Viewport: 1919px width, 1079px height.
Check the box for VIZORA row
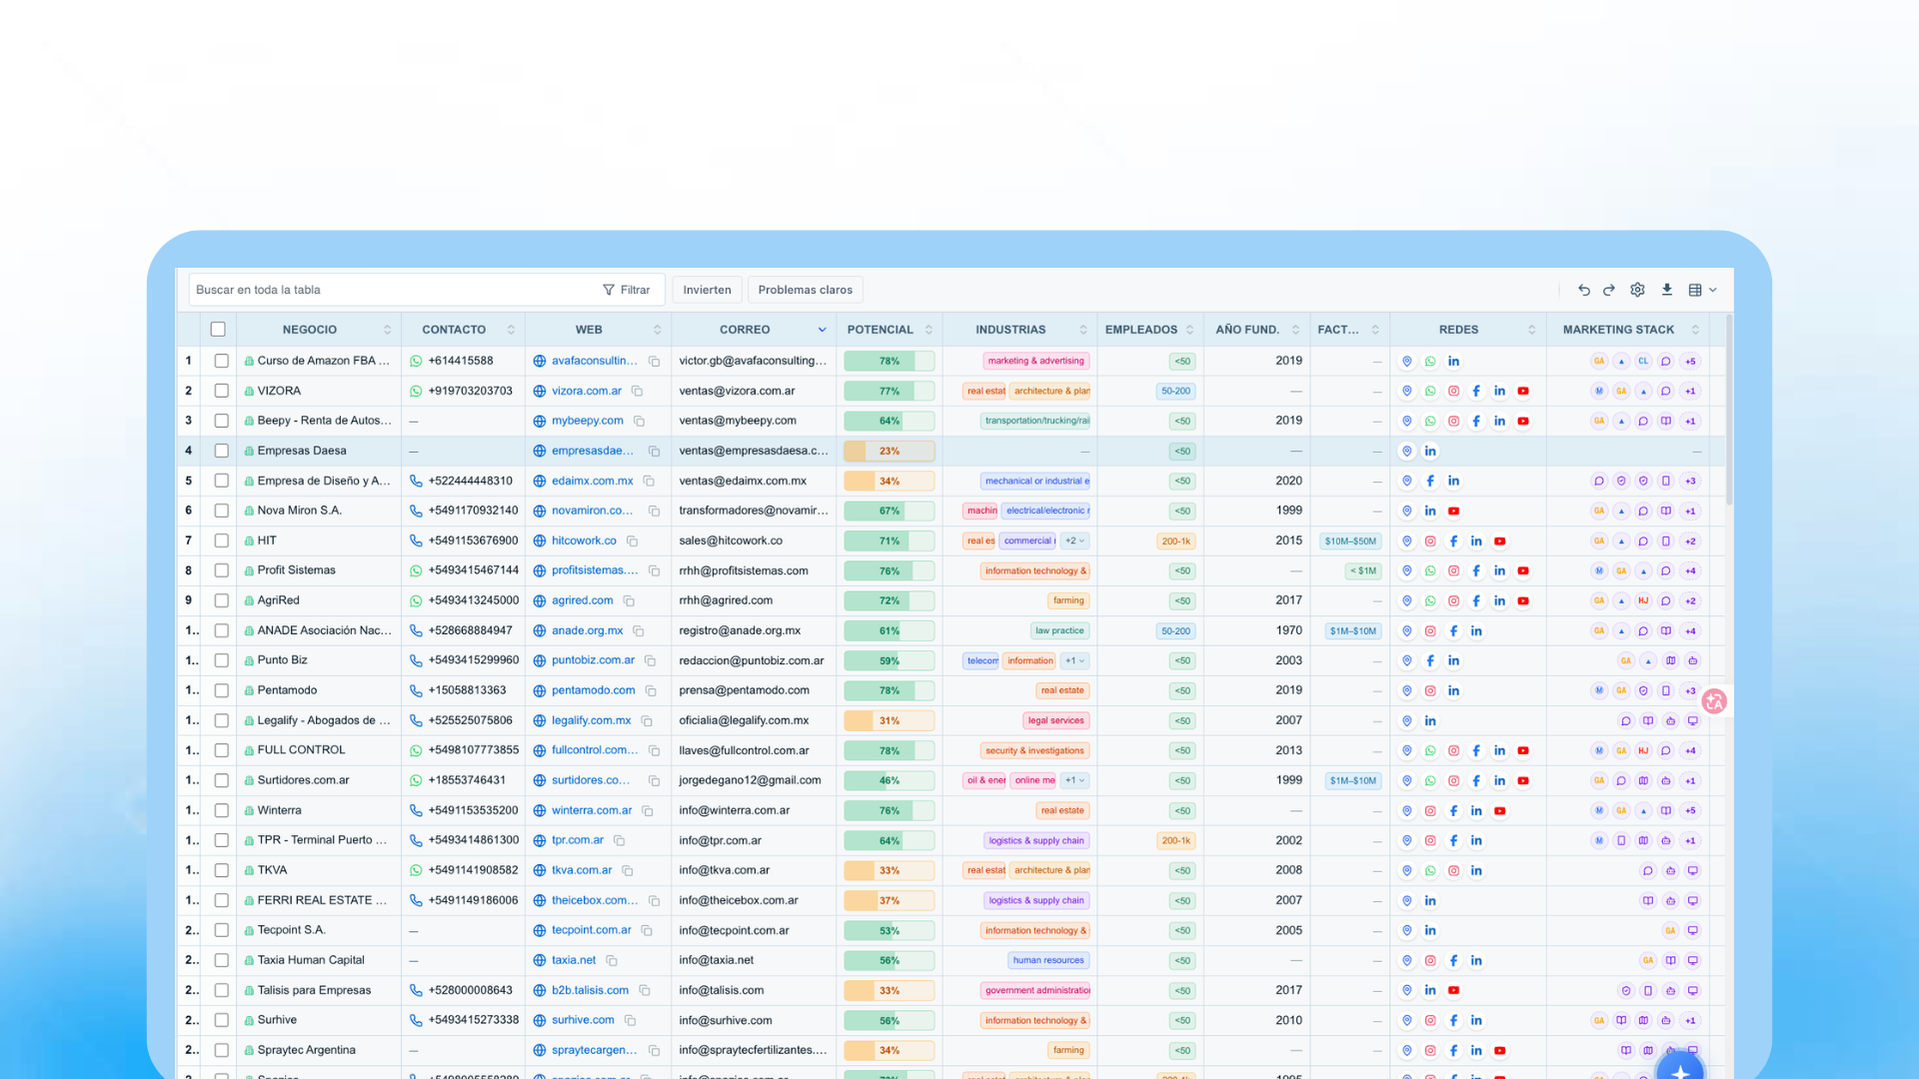(222, 391)
